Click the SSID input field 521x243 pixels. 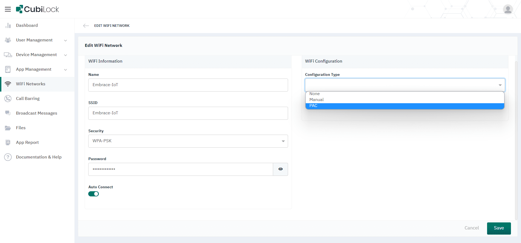[x=188, y=113]
